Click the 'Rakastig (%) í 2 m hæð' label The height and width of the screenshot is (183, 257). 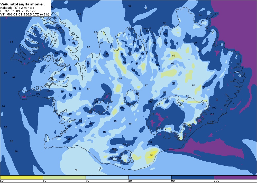(x=17, y=8)
